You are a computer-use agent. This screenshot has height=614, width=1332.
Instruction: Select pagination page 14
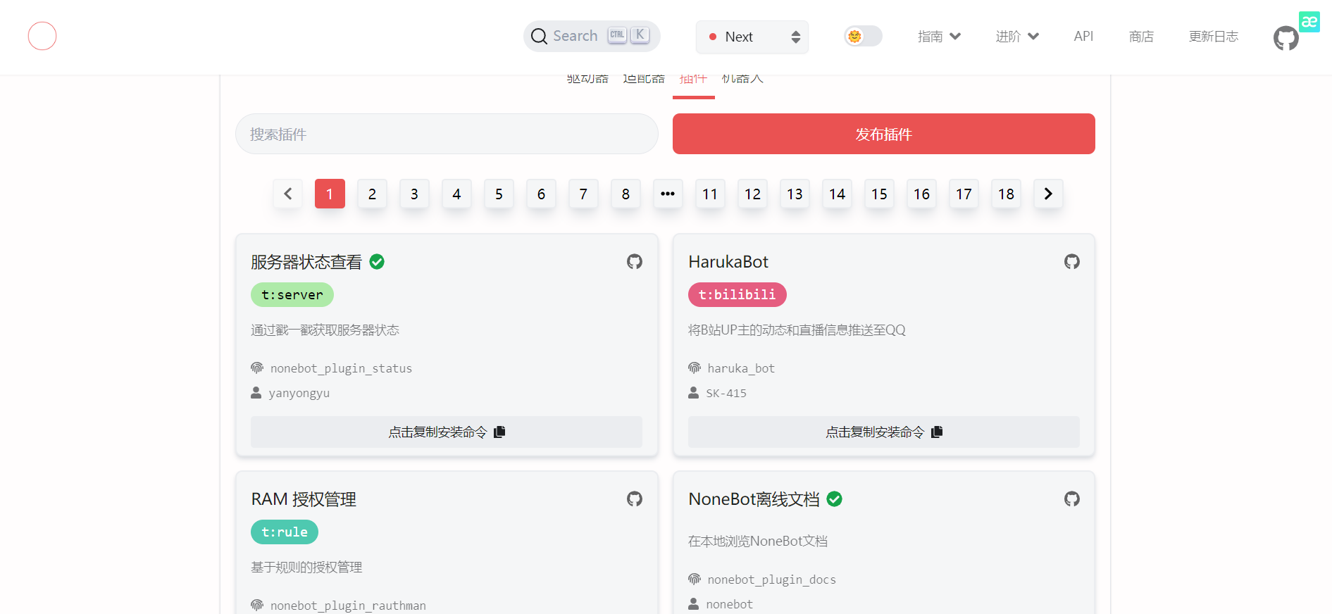837,194
